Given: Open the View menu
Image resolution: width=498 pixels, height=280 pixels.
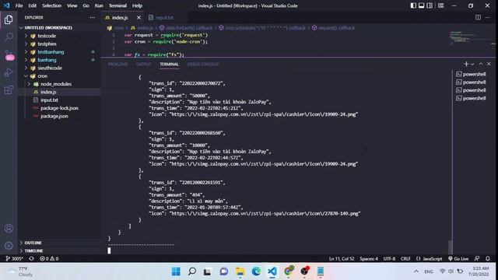Looking at the screenshot, I should (72, 5).
